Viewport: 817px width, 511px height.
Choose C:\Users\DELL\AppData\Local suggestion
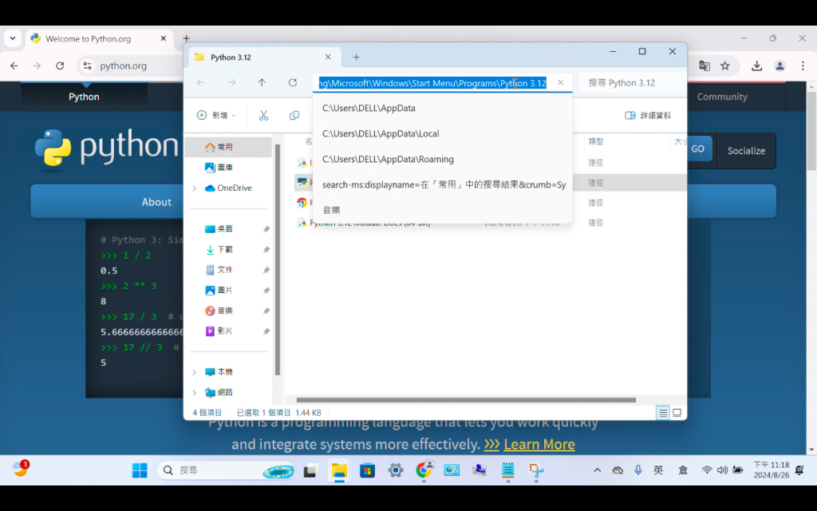coord(442,133)
